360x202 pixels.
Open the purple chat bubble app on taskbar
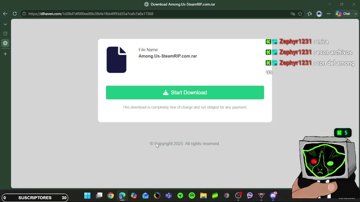pyautogui.click(x=250, y=196)
